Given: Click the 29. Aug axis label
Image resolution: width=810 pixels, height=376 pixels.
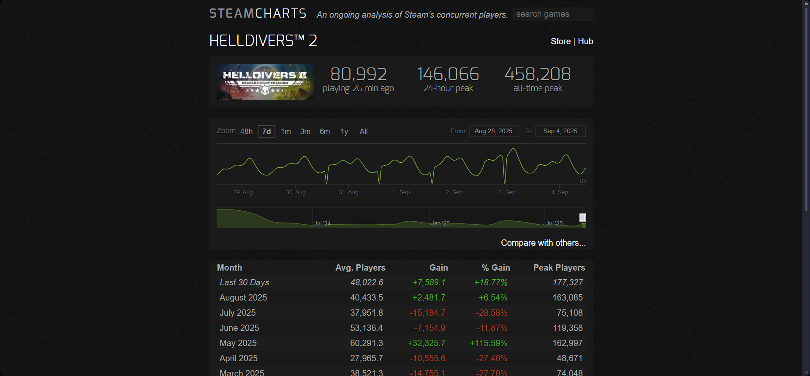Looking at the screenshot, I should coord(243,192).
